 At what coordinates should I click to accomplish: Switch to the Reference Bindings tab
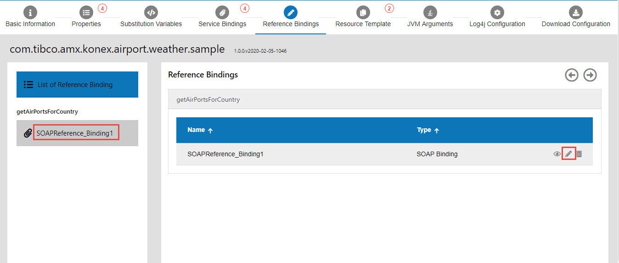291,24
